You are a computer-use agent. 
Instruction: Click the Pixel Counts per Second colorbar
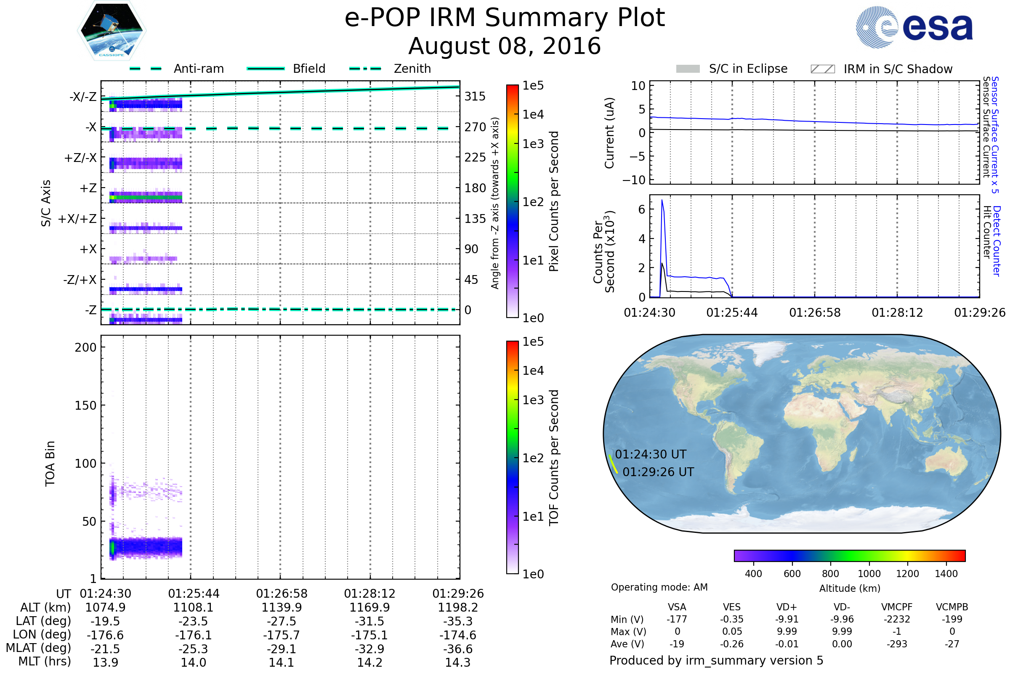point(512,201)
